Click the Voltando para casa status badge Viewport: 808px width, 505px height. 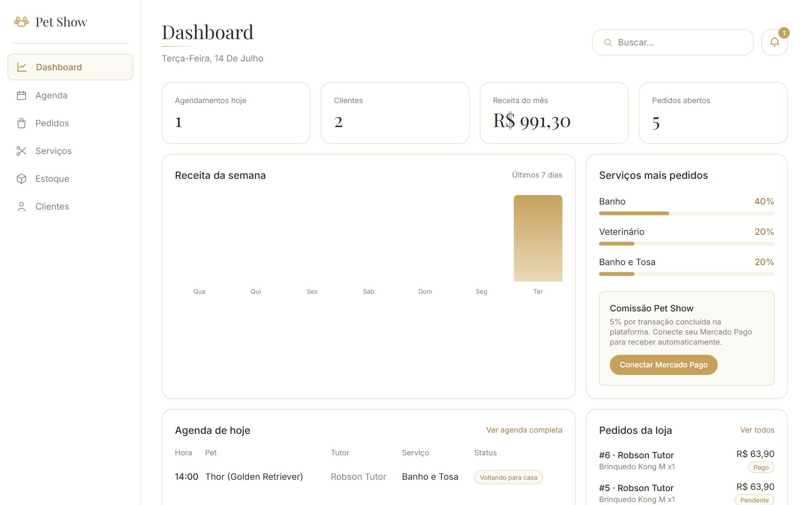(x=508, y=477)
